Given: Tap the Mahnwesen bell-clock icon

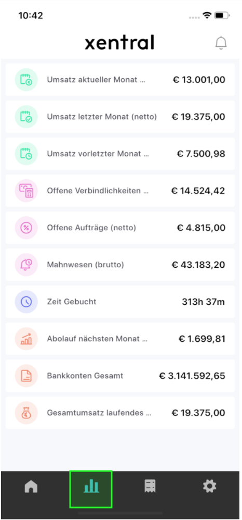Looking at the screenshot, I should point(26,265).
